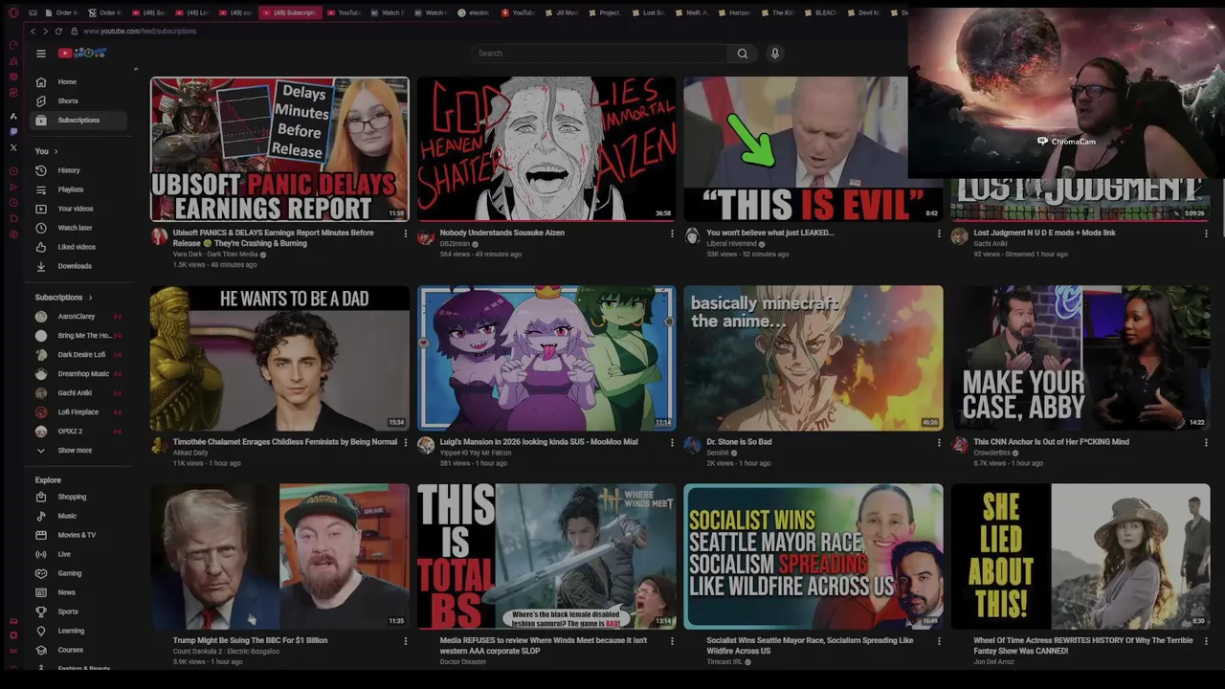
Task: Click the address bar URL
Action: [140, 32]
